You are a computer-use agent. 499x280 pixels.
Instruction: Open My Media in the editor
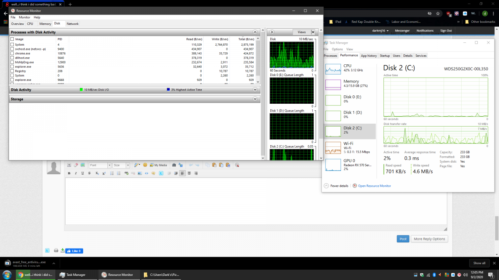pos(158,165)
